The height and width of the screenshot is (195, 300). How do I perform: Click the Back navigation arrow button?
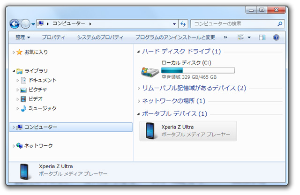pyautogui.click(x=15, y=23)
